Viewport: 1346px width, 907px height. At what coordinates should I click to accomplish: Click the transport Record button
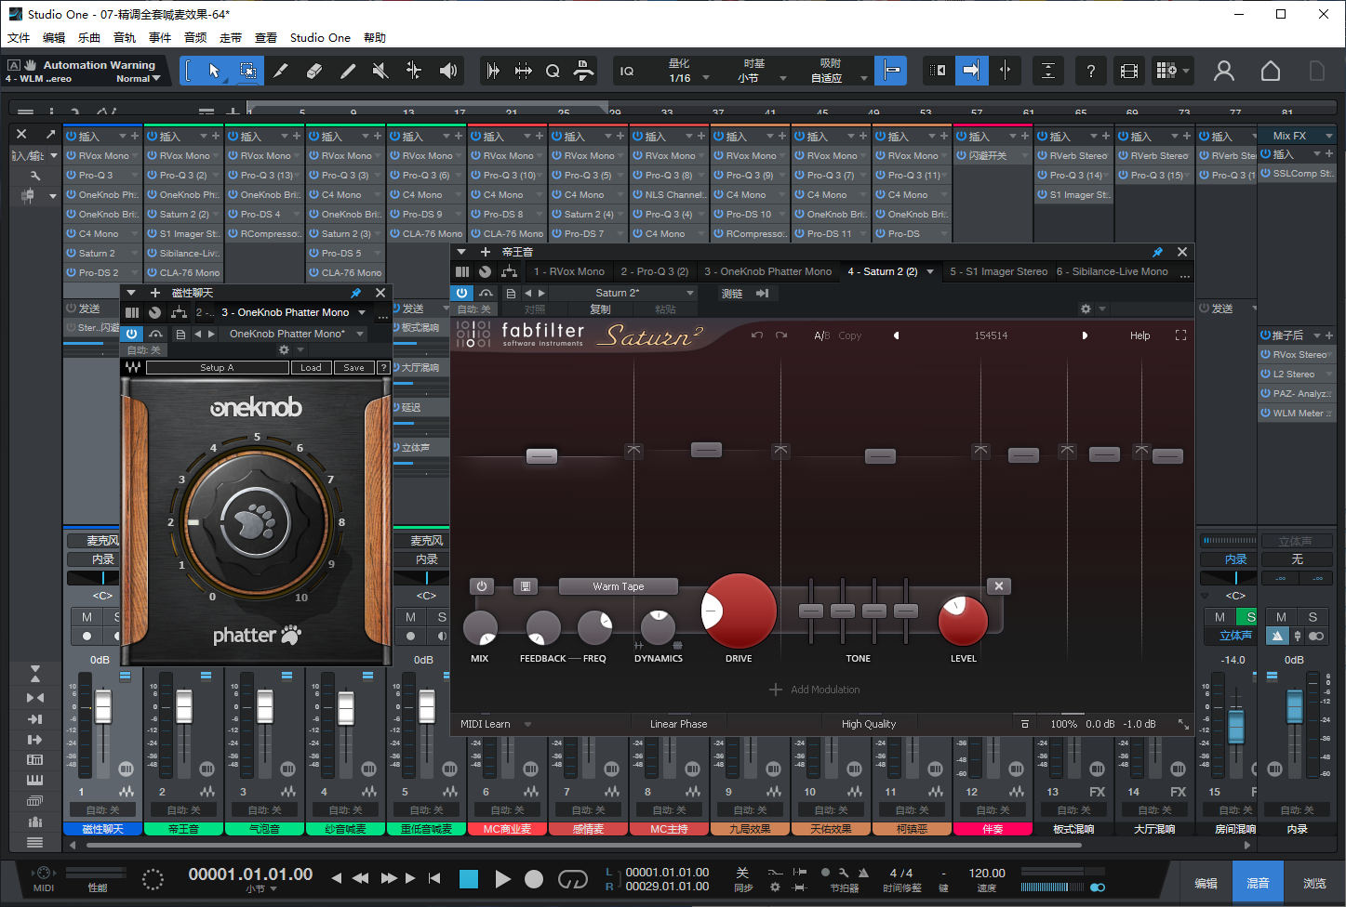pos(534,879)
